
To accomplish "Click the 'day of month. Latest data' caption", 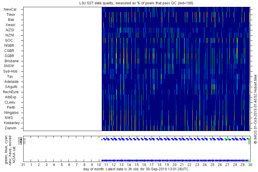I will point(136,169).
